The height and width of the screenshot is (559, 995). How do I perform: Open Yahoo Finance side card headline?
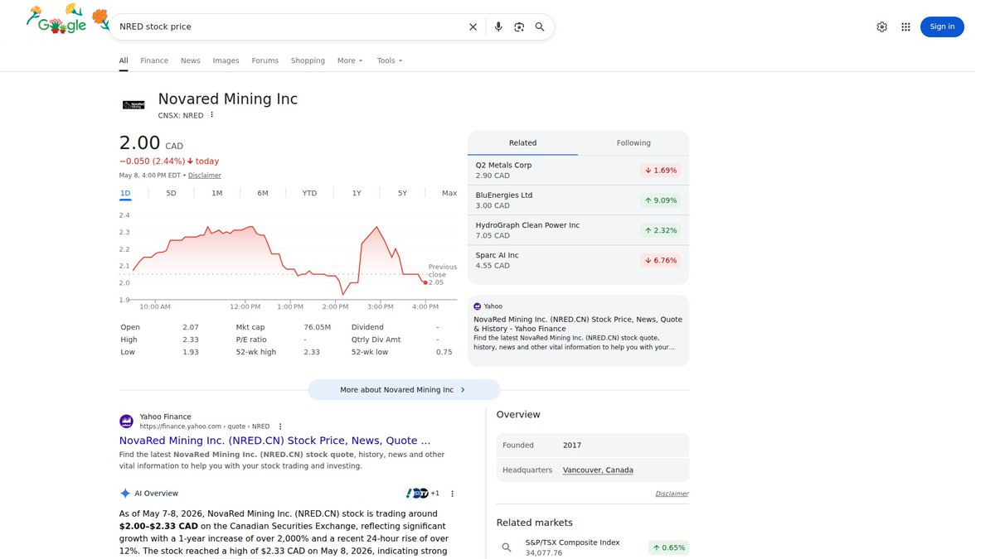[x=578, y=324]
